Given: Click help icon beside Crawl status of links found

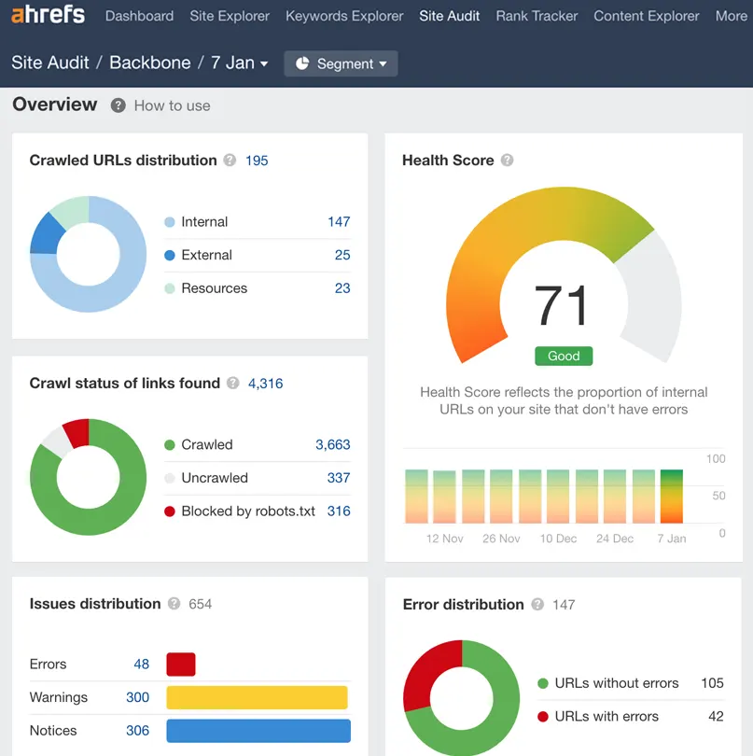Looking at the screenshot, I should (233, 383).
